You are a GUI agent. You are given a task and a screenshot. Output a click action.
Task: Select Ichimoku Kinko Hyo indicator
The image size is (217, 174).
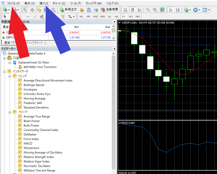coord(37,94)
